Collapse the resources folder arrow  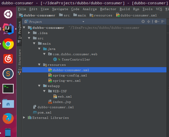pos(39,65)
